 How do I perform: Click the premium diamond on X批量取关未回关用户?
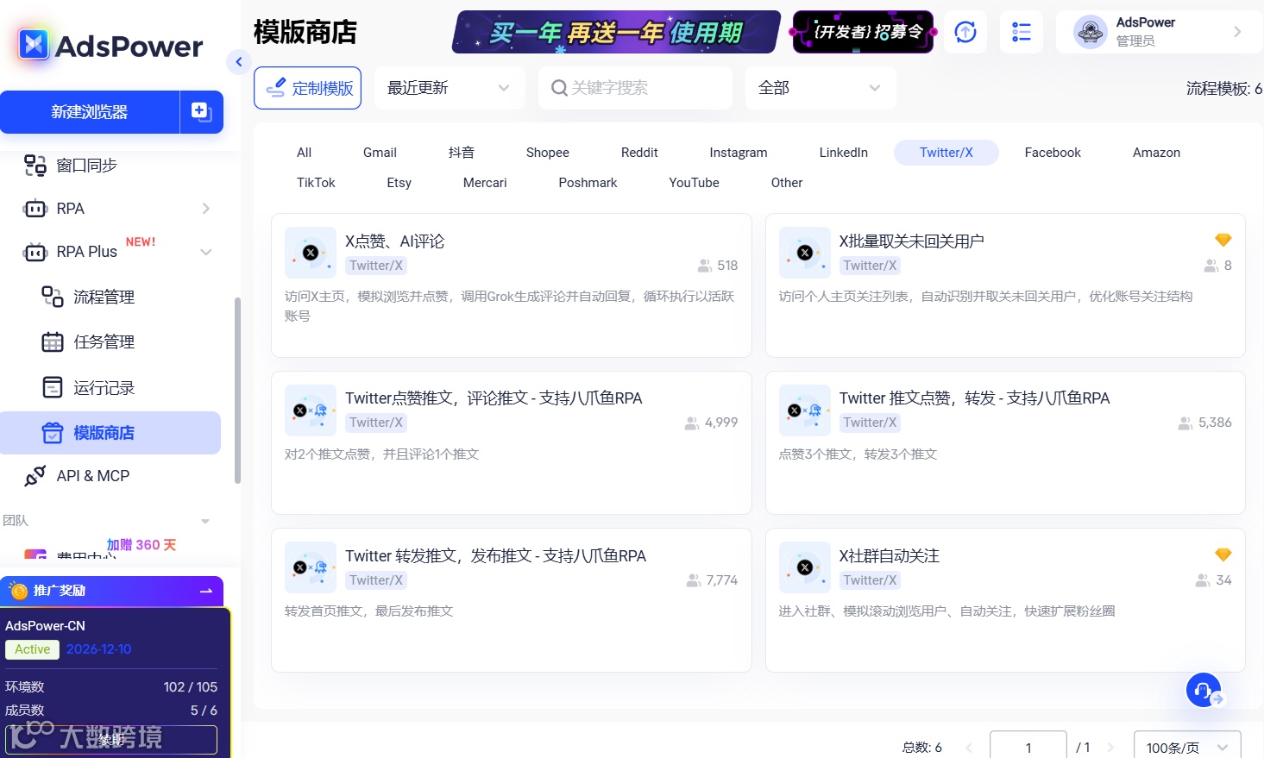pyautogui.click(x=1223, y=240)
